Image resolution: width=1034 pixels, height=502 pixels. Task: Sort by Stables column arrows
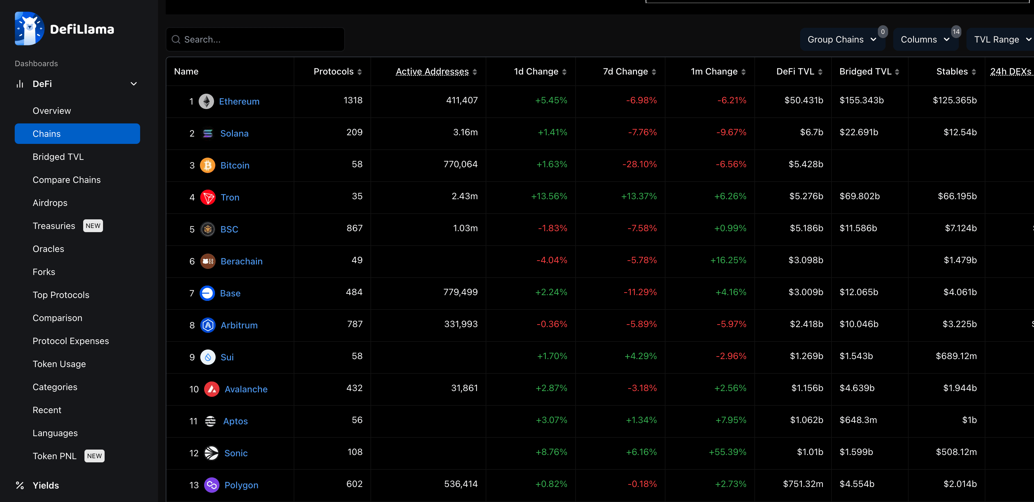tap(974, 72)
